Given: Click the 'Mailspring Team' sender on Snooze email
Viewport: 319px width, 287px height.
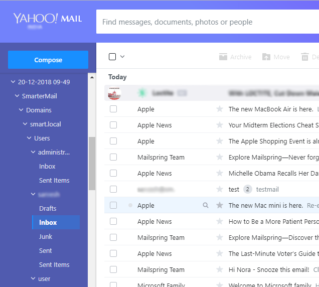Looking at the screenshot, I should click(x=161, y=270).
